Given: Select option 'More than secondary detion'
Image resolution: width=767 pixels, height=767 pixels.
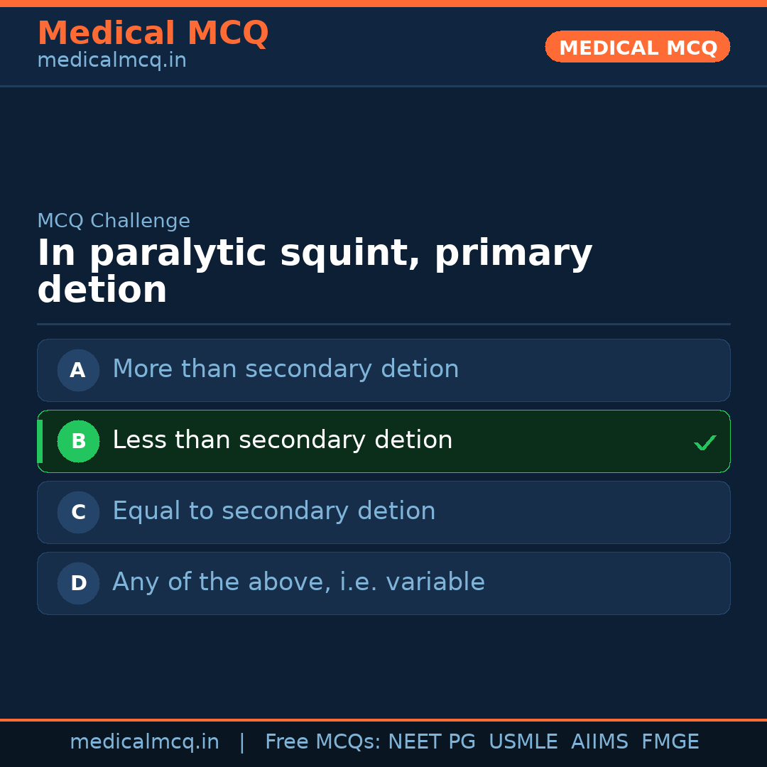Looking at the screenshot, I should (285, 369).
